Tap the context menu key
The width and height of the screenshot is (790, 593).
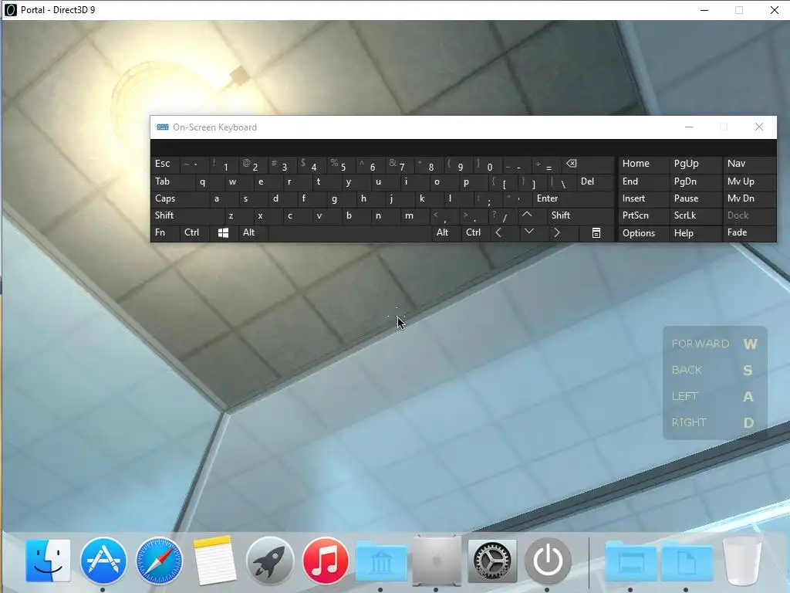pyautogui.click(x=596, y=232)
